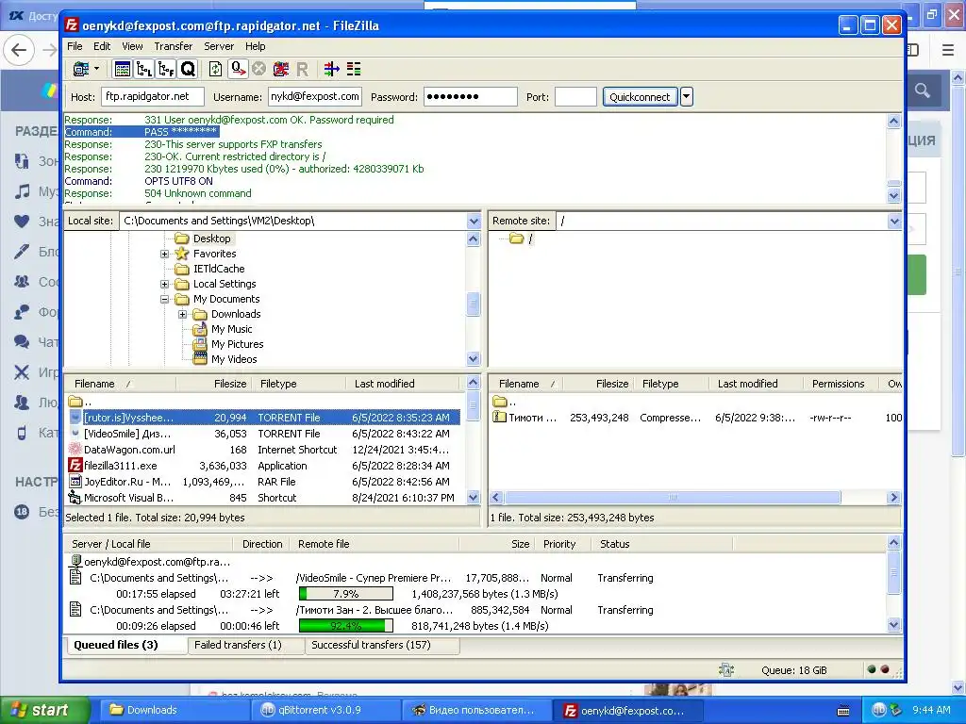Toggle transfer queue display
The image size is (966, 724).
pyautogui.click(x=188, y=69)
